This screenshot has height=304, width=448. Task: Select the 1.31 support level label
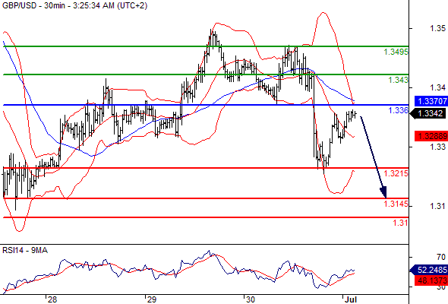click(401, 223)
